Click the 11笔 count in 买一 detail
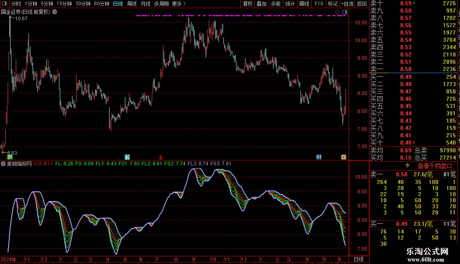This screenshot has height=264, width=460. coord(450,224)
